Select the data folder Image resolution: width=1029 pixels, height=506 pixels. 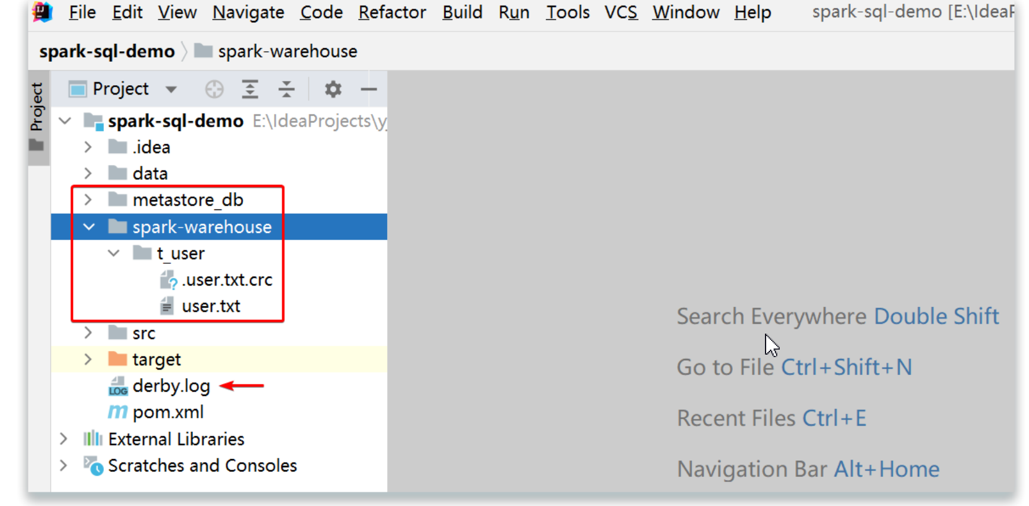tap(150, 174)
